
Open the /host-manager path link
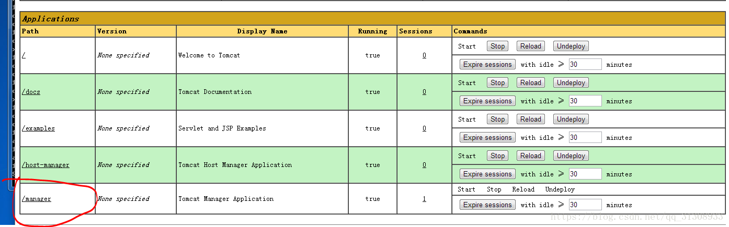[45, 165]
